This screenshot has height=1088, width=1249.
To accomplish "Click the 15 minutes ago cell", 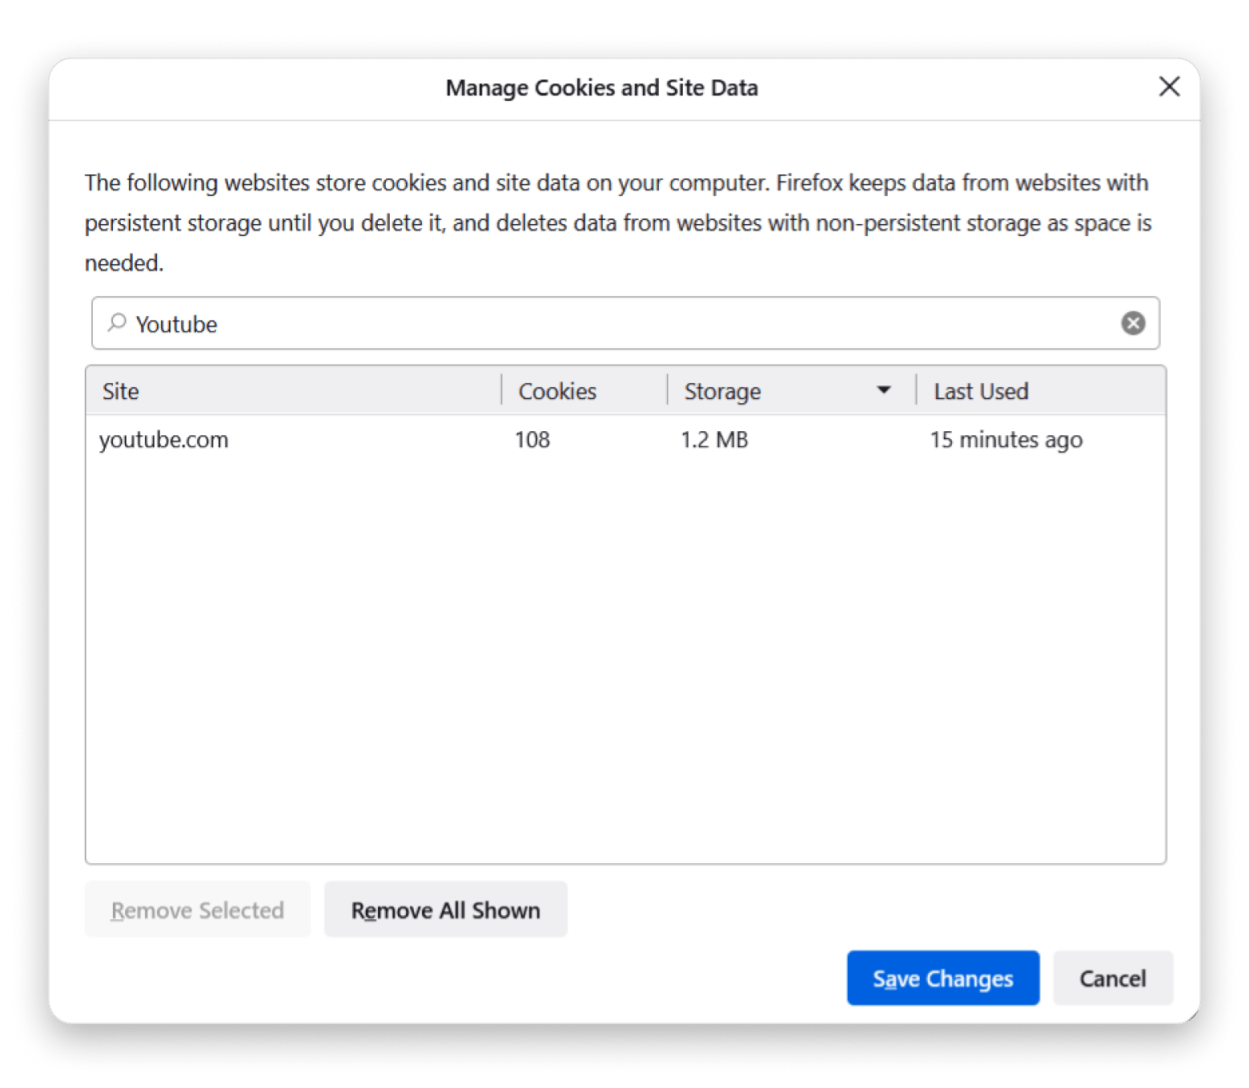I will [1006, 439].
